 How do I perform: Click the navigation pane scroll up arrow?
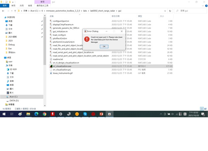pos(45,16)
